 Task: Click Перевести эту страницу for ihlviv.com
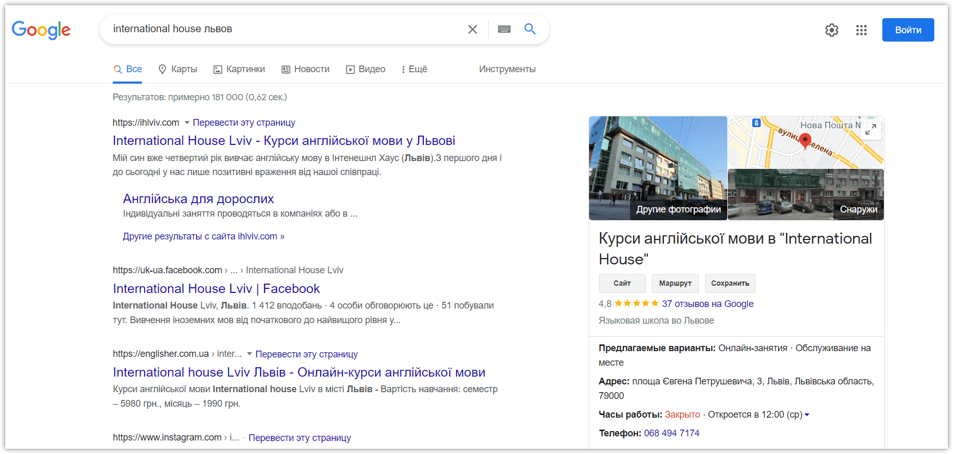[244, 123]
